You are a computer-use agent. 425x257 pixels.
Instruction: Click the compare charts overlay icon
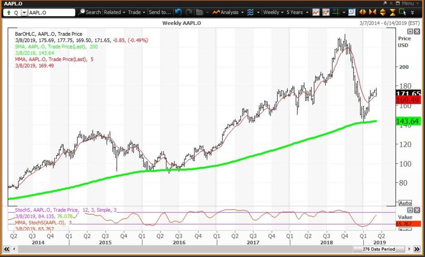326,12
